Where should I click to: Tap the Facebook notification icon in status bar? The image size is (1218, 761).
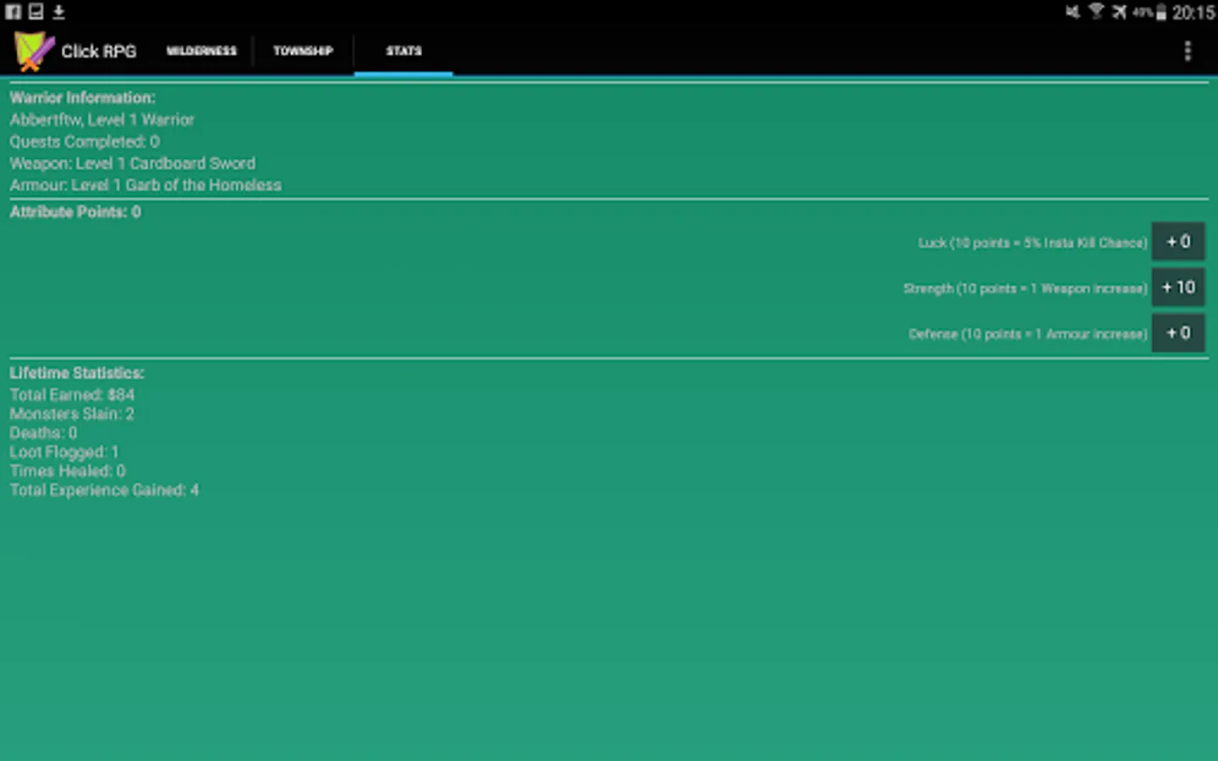tap(14, 12)
